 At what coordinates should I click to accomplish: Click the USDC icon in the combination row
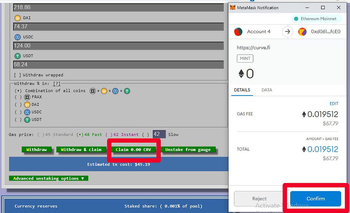115,91
